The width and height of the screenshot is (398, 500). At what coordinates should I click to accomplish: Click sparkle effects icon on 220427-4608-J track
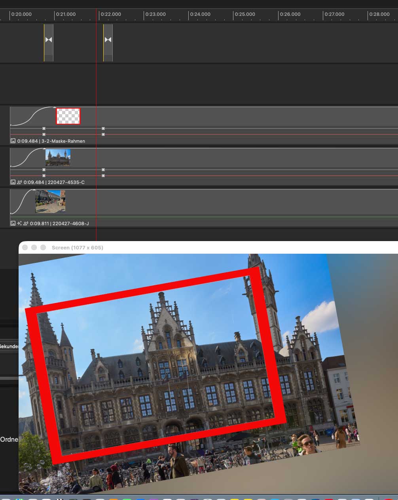[x=19, y=223]
